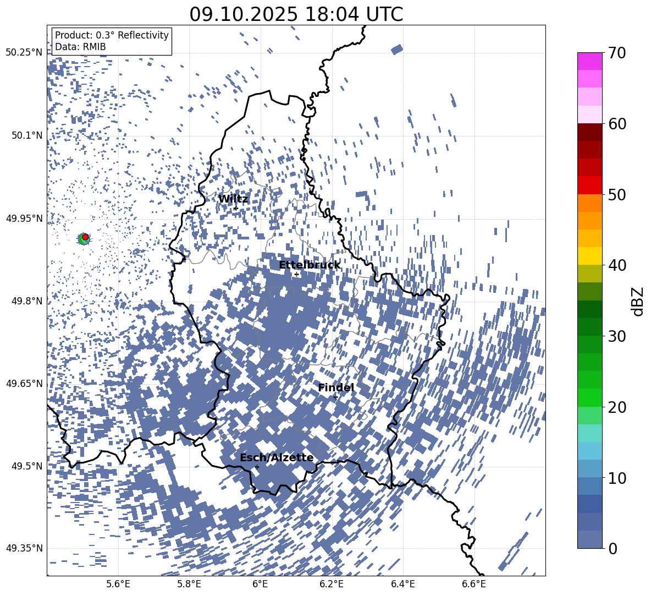Image resolution: width=651 pixels, height=595 pixels.
Task: Click the Product: 0.3° Reflectivity text
Action: (x=112, y=35)
